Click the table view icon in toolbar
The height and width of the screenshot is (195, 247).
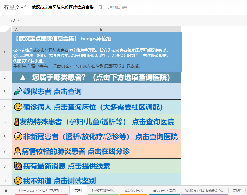pyautogui.click(x=13, y=21)
